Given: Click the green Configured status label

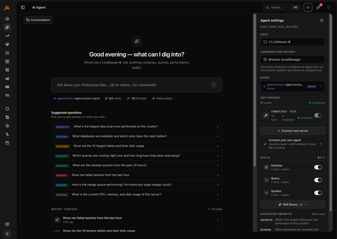Looking at the screenshot, I should click(x=317, y=103).
